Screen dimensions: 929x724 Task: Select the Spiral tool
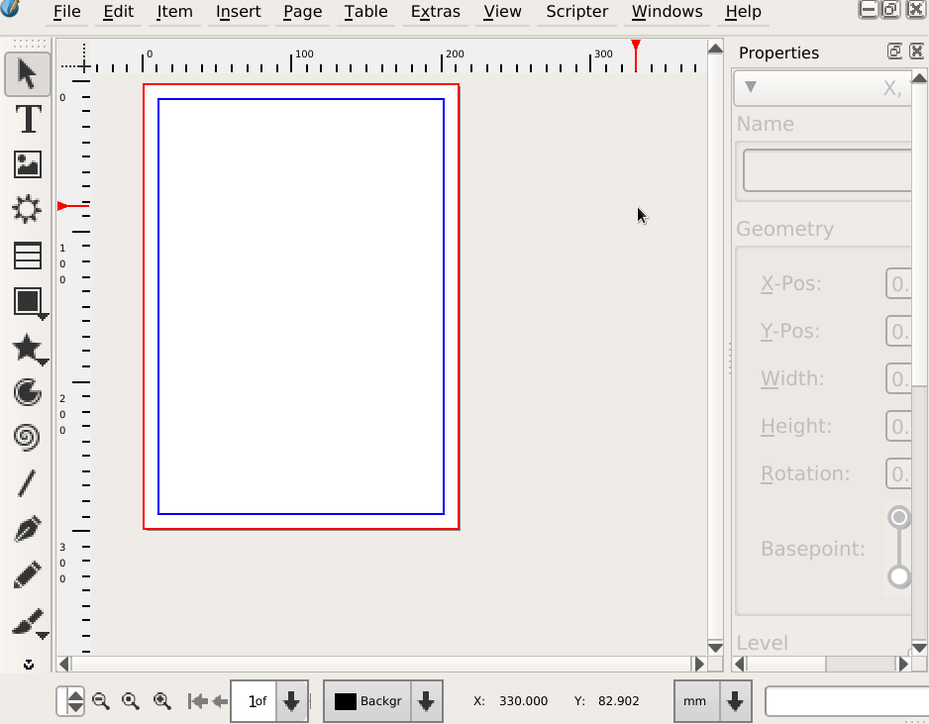28,437
